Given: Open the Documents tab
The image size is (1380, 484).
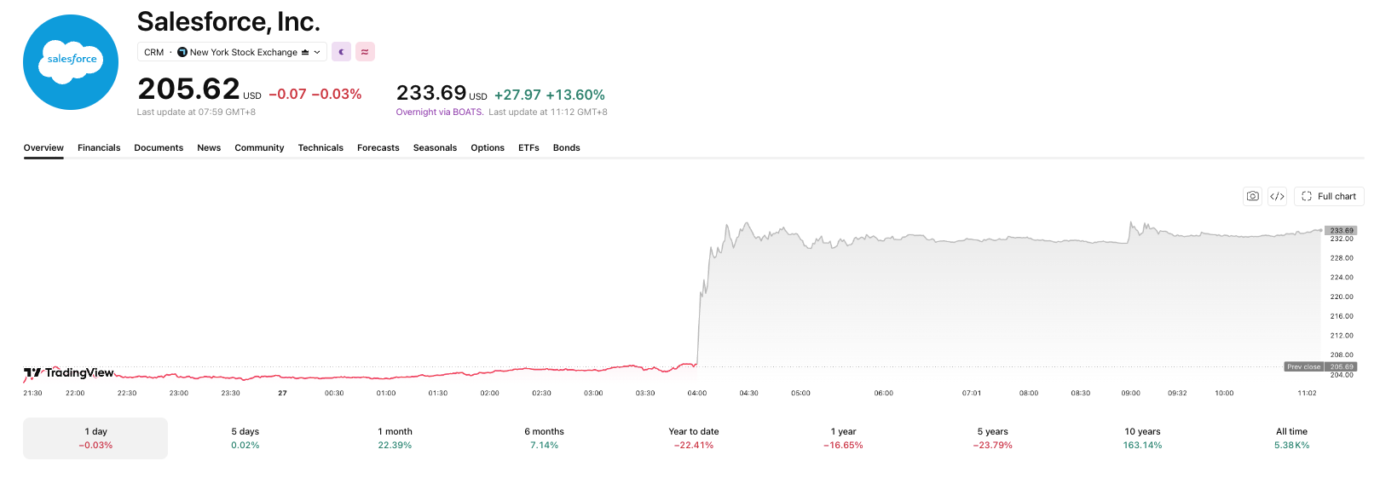Looking at the screenshot, I should (159, 147).
